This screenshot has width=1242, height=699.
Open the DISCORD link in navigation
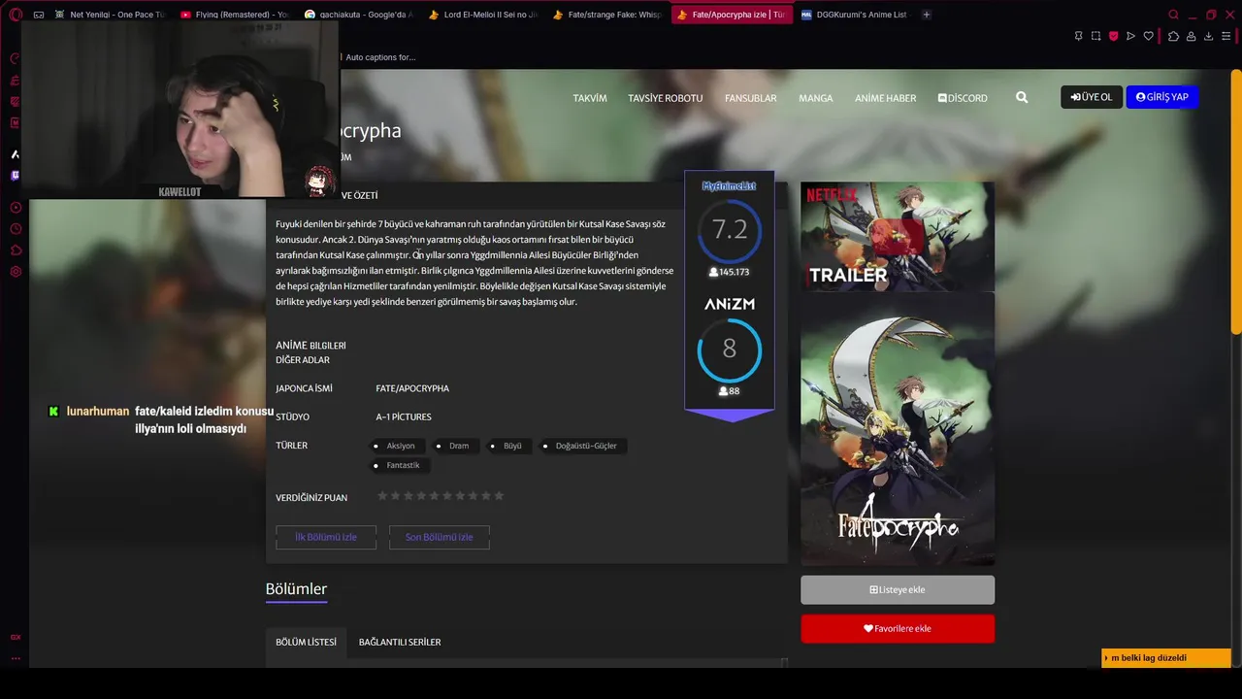pyautogui.click(x=963, y=98)
